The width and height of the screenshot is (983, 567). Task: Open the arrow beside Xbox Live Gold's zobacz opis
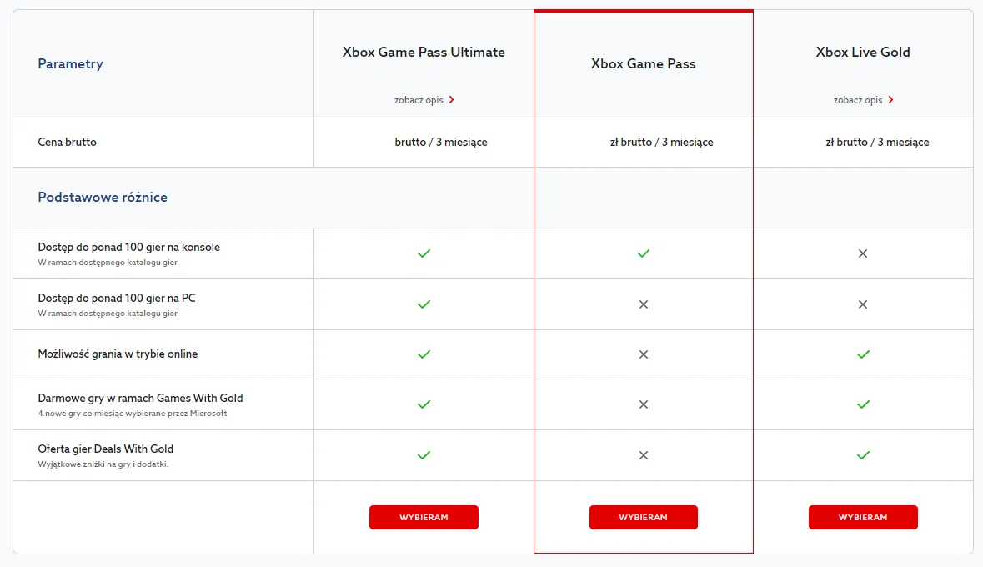tap(890, 99)
